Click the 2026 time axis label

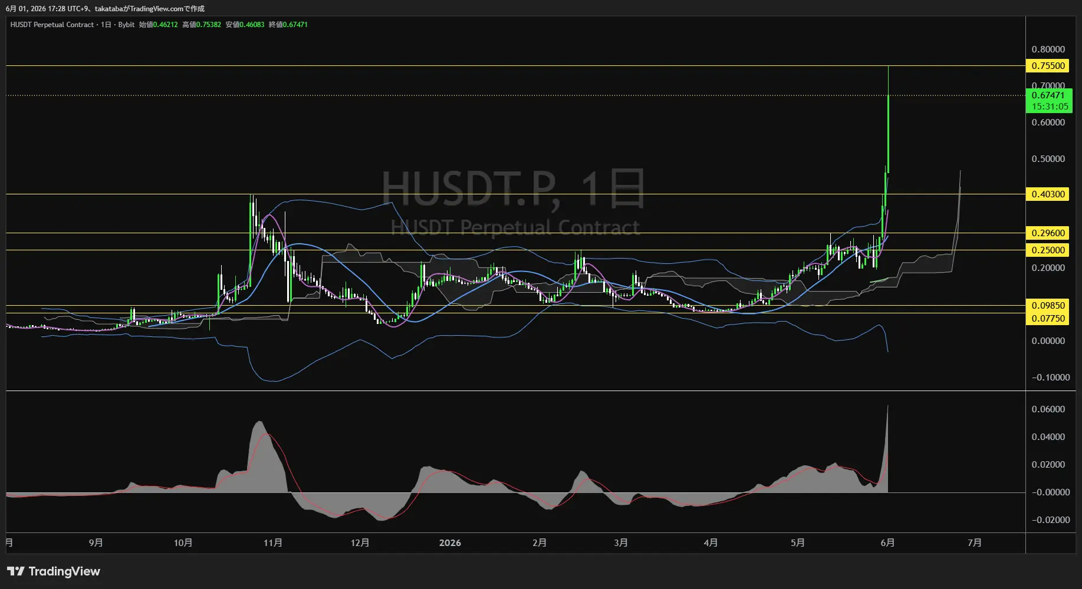(x=450, y=543)
